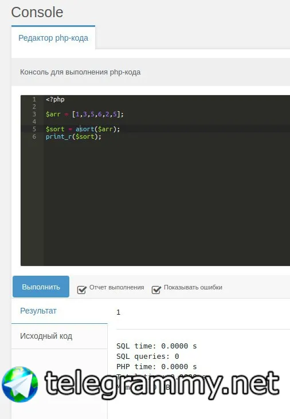
Task: Click the asort($arr) function call
Action: [x=98, y=130]
